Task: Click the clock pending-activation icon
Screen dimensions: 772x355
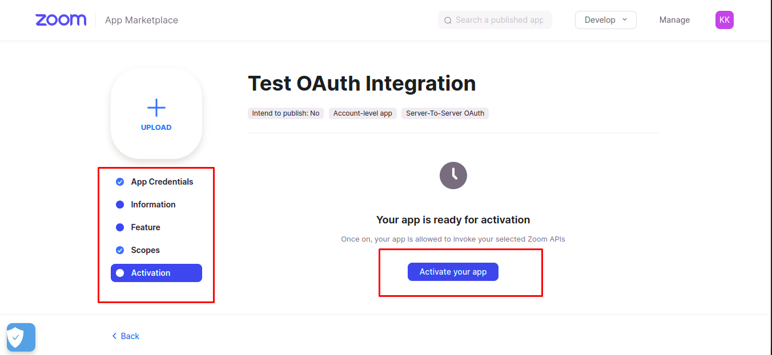Action: (453, 175)
